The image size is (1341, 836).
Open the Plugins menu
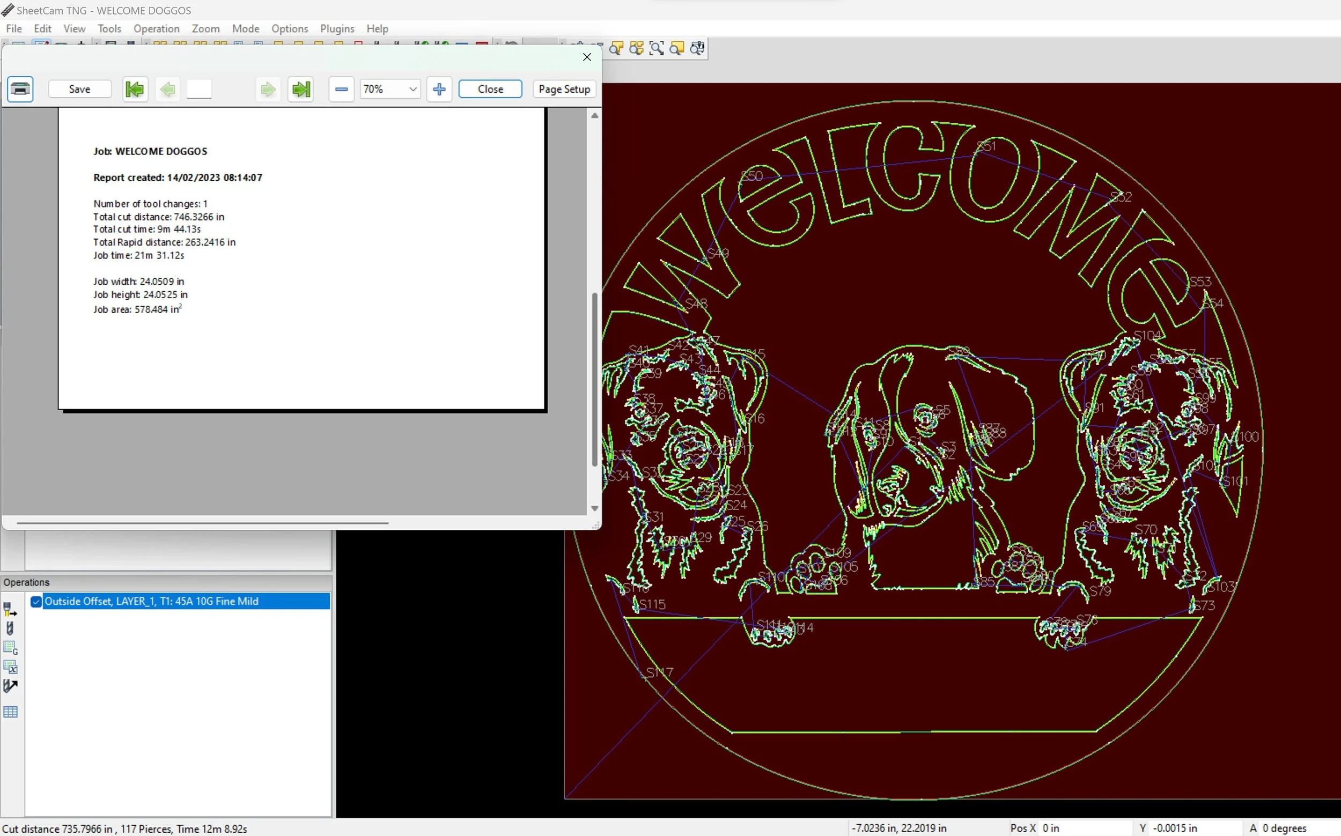[337, 29]
